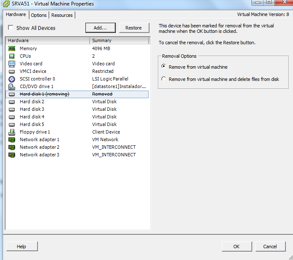Click the SCSI controller 0 icon
This screenshot has width=293, height=260.
pyautogui.click(x=12, y=79)
